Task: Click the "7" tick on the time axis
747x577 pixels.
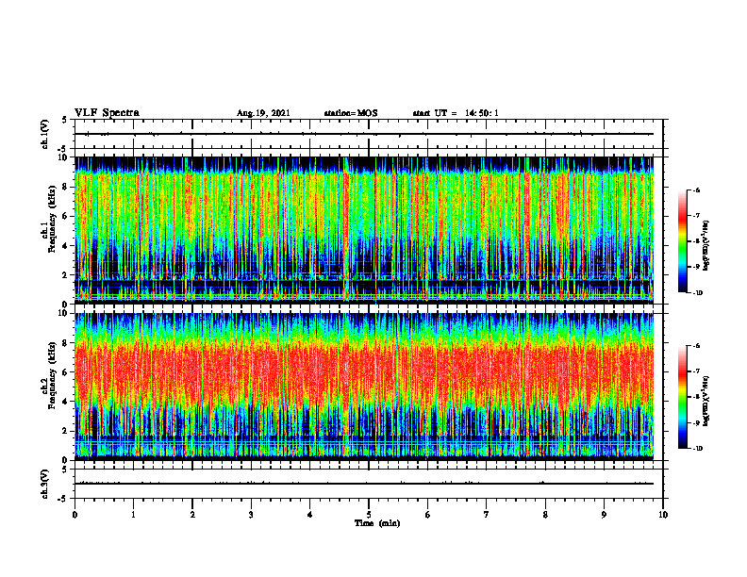Action: click(x=487, y=515)
